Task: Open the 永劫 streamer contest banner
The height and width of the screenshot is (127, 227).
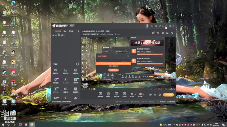Action: pos(147,43)
